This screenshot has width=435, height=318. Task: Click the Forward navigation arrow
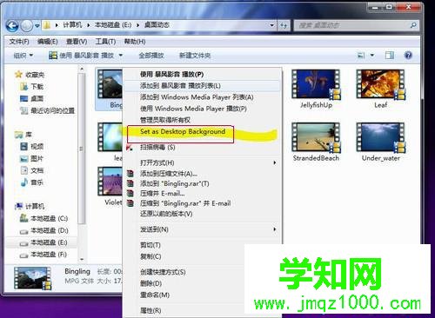coord(27,26)
